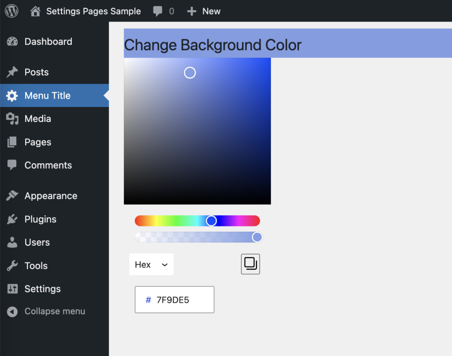Viewport: 452px width, 356px height.
Task: Click the Collapse menu arrow icon
Action: coord(12,311)
